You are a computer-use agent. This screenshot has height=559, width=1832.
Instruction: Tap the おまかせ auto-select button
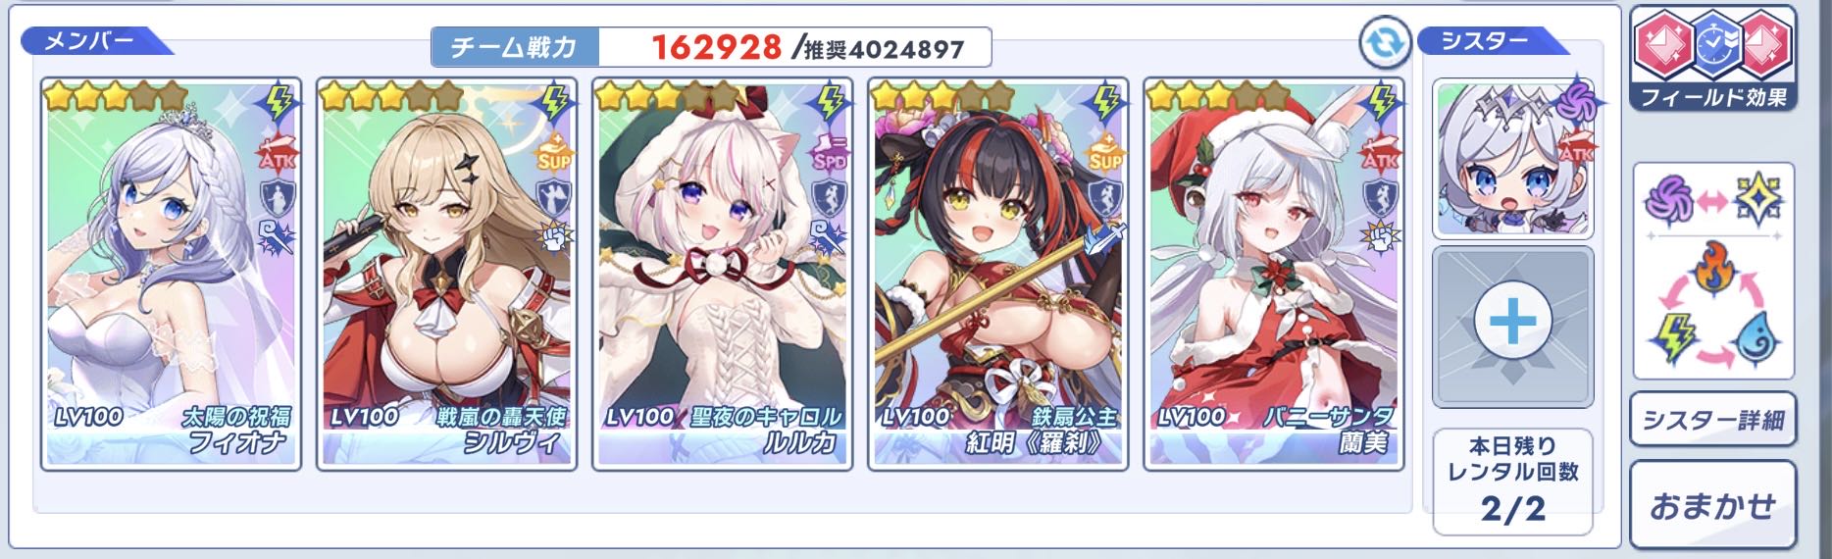(x=1712, y=505)
